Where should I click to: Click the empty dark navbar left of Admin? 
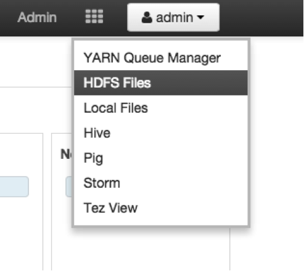point(7,17)
